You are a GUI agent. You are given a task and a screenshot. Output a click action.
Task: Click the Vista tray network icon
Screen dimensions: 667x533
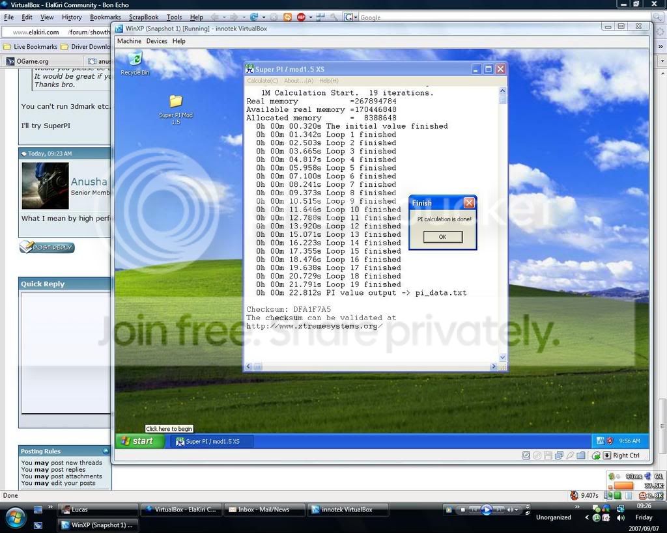(620, 508)
